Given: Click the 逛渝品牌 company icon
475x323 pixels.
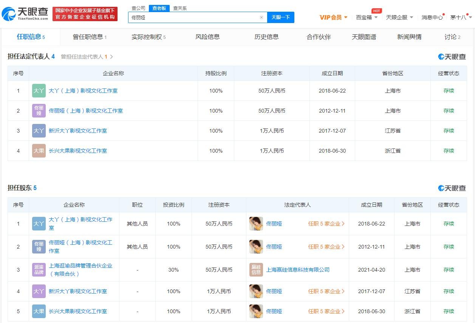Looking at the screenshot, I should pyautogui.click(x=39, y=270).
